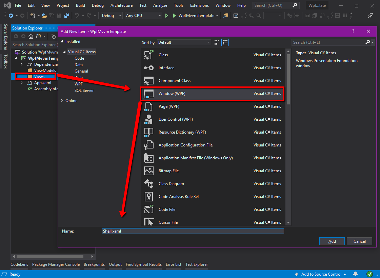Click the search magnifier in Add New Item
Screen dimensions: 380x278
coord(368,42)
